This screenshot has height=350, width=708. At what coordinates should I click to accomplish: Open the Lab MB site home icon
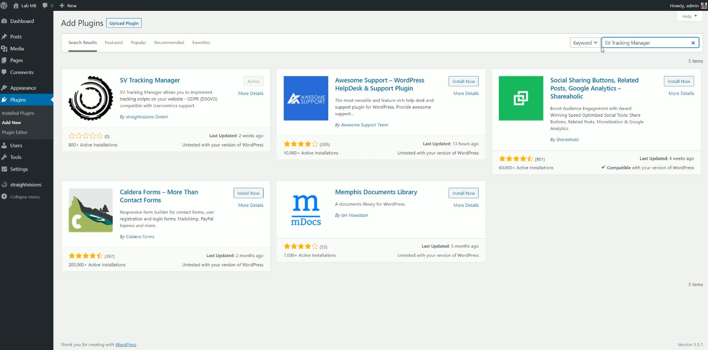tap(16, 6)
